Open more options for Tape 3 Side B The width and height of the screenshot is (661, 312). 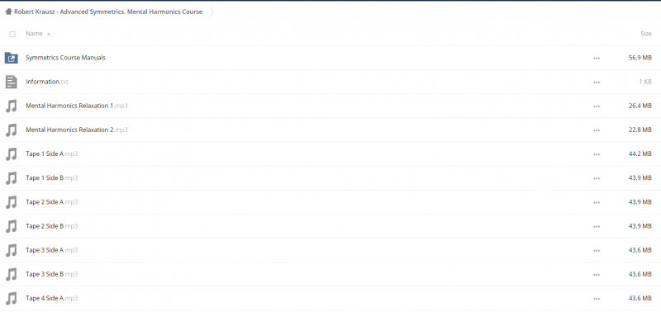597,274
